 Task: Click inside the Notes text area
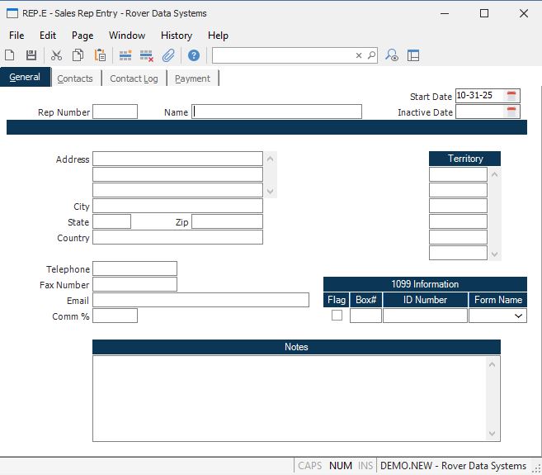coord(289,398)
